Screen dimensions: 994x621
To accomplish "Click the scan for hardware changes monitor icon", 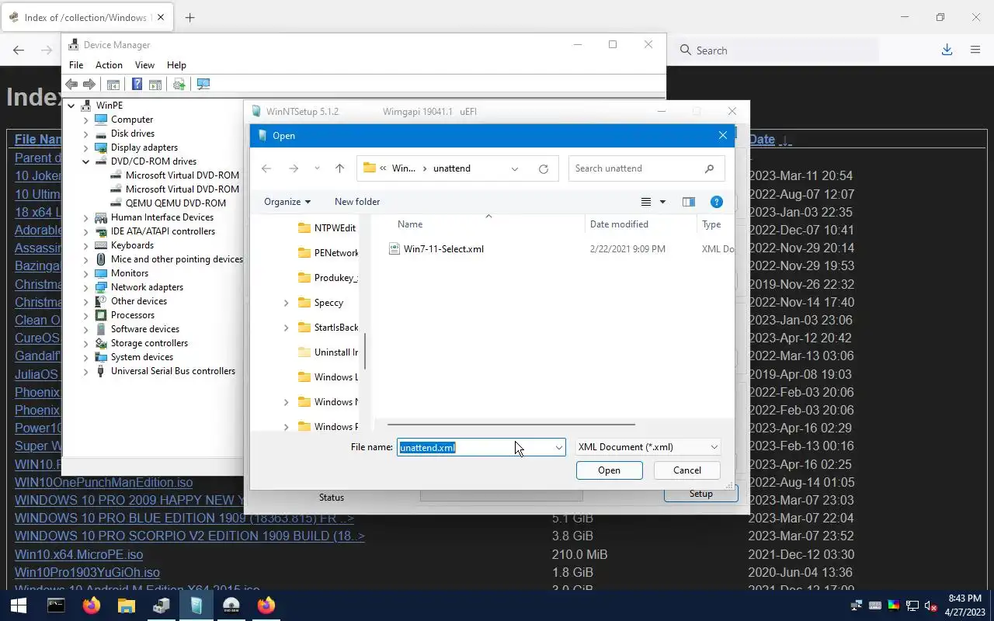I will pos(203,84).
